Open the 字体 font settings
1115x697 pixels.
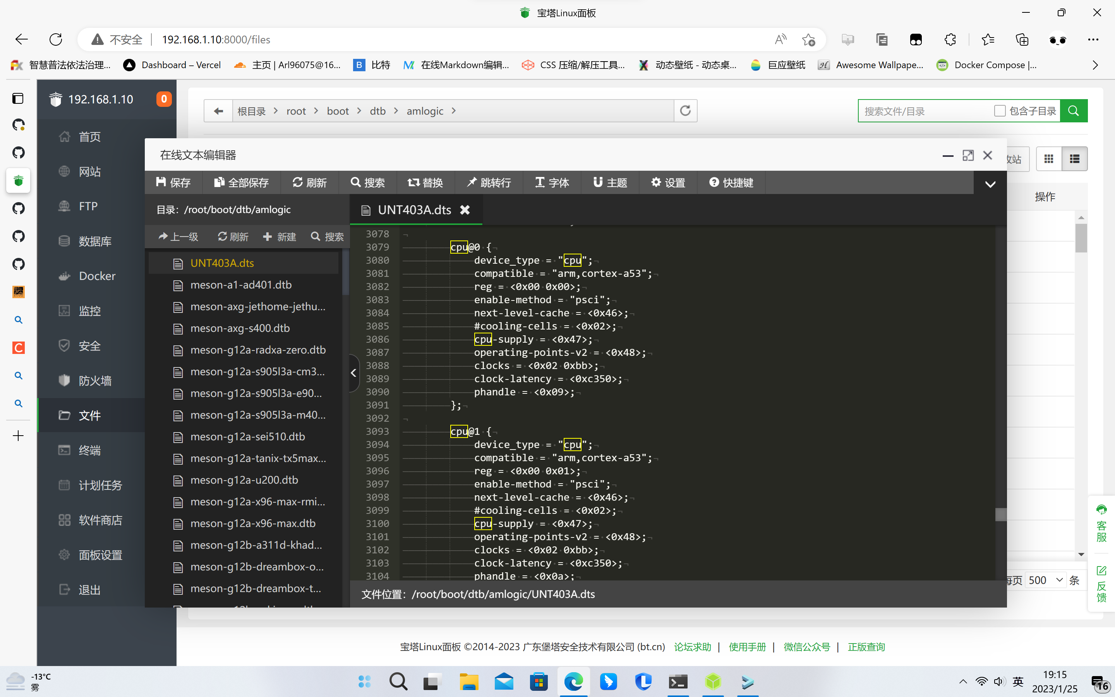click(552, 182)
